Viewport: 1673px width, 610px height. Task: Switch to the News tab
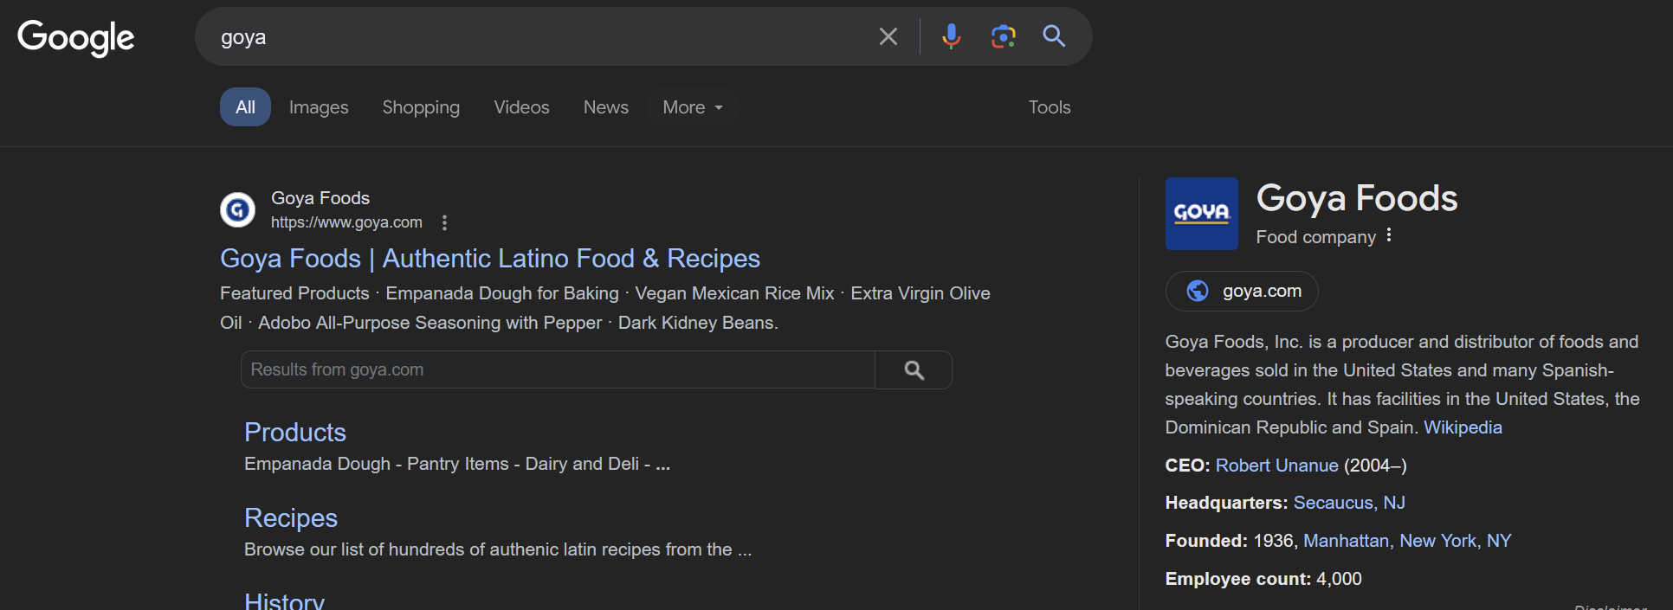[x=606, y=107]
